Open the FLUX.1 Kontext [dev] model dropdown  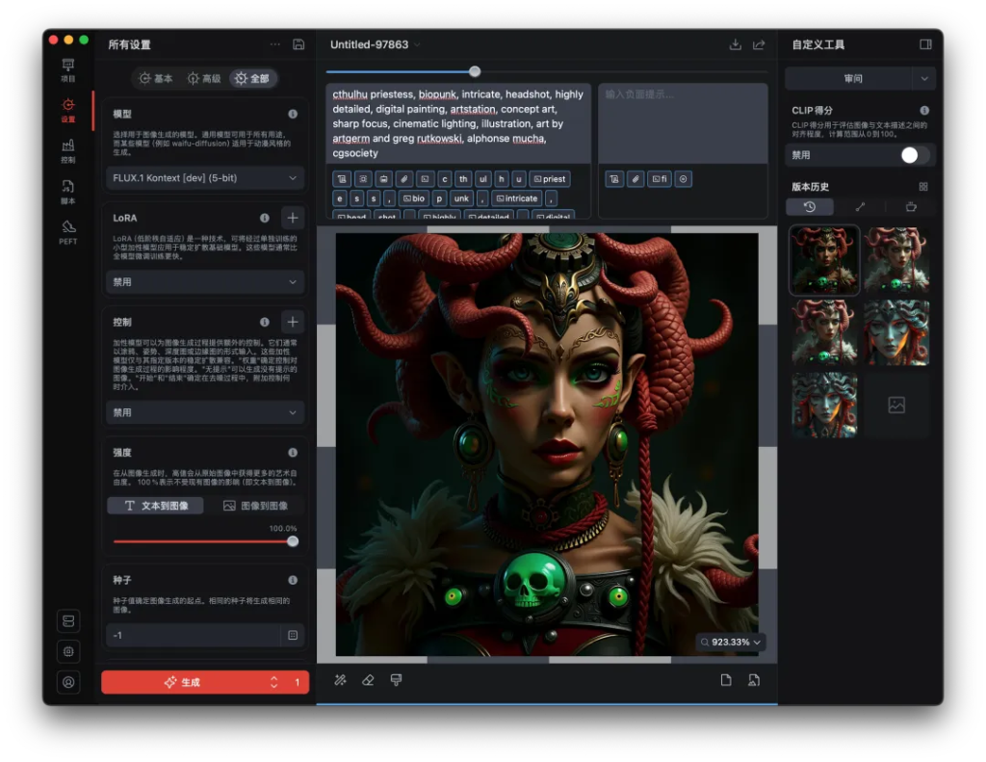click(205, 178)
